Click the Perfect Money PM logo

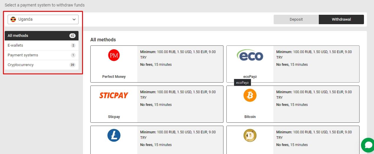click(114, 55)
